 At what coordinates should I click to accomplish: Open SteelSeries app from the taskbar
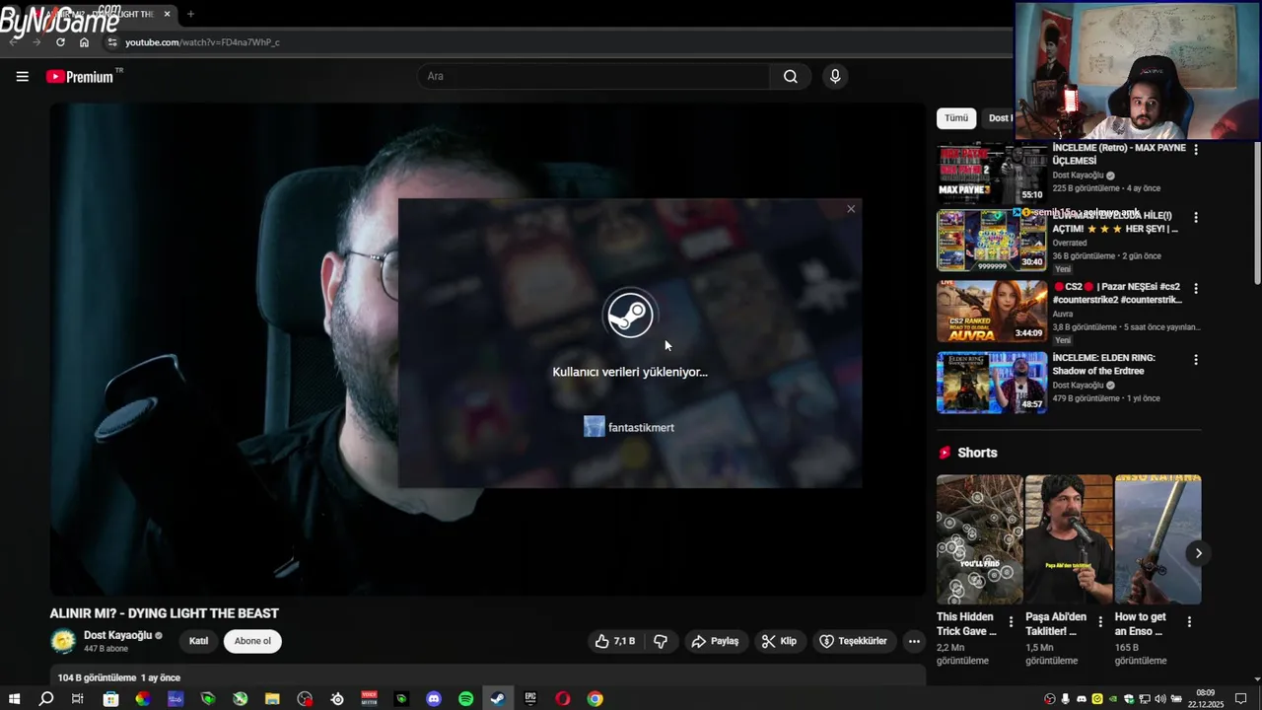point(337,699)
